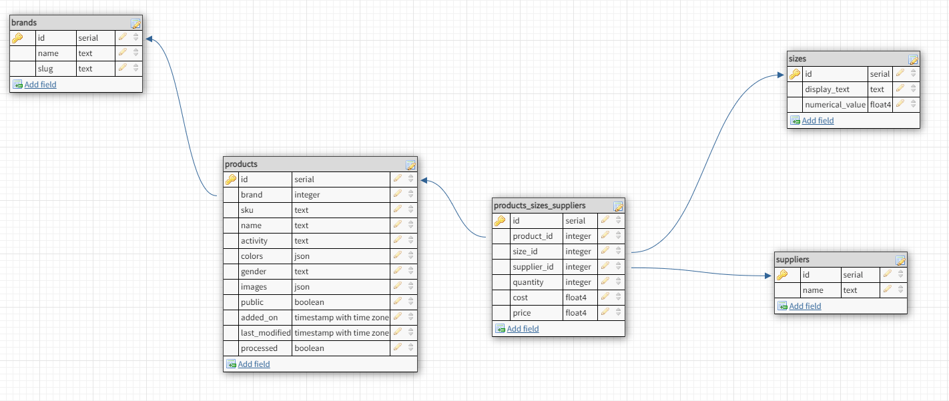Open the Add field link in the products table

click(x=254, y=364)
